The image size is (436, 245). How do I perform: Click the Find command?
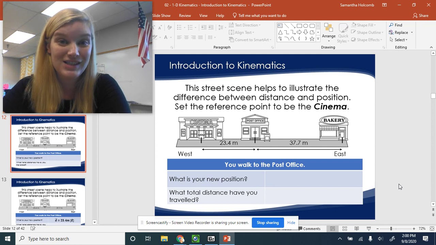coord(395,25)
